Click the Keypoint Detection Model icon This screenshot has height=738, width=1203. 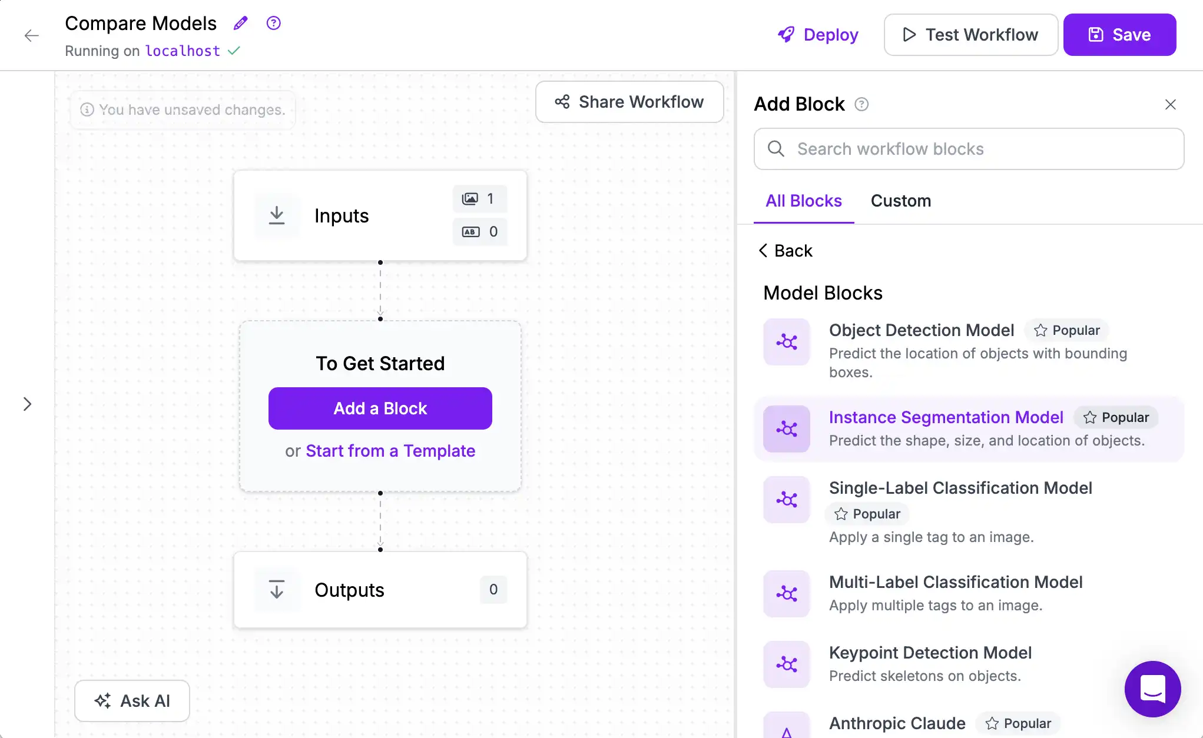(786, 663)
